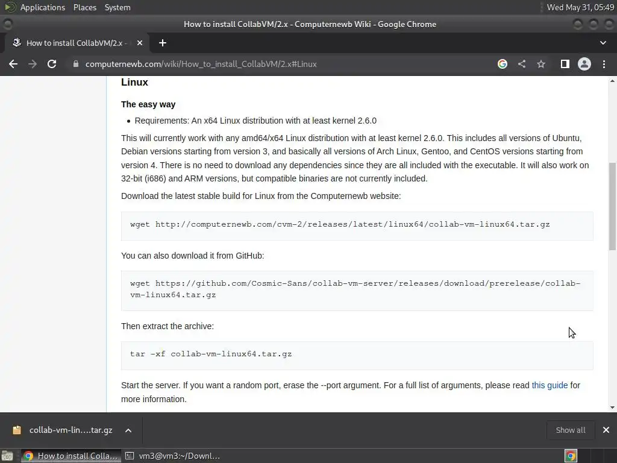Close the CollabVM wiki tab
The image size is (617, 463).
click(140, 43)
